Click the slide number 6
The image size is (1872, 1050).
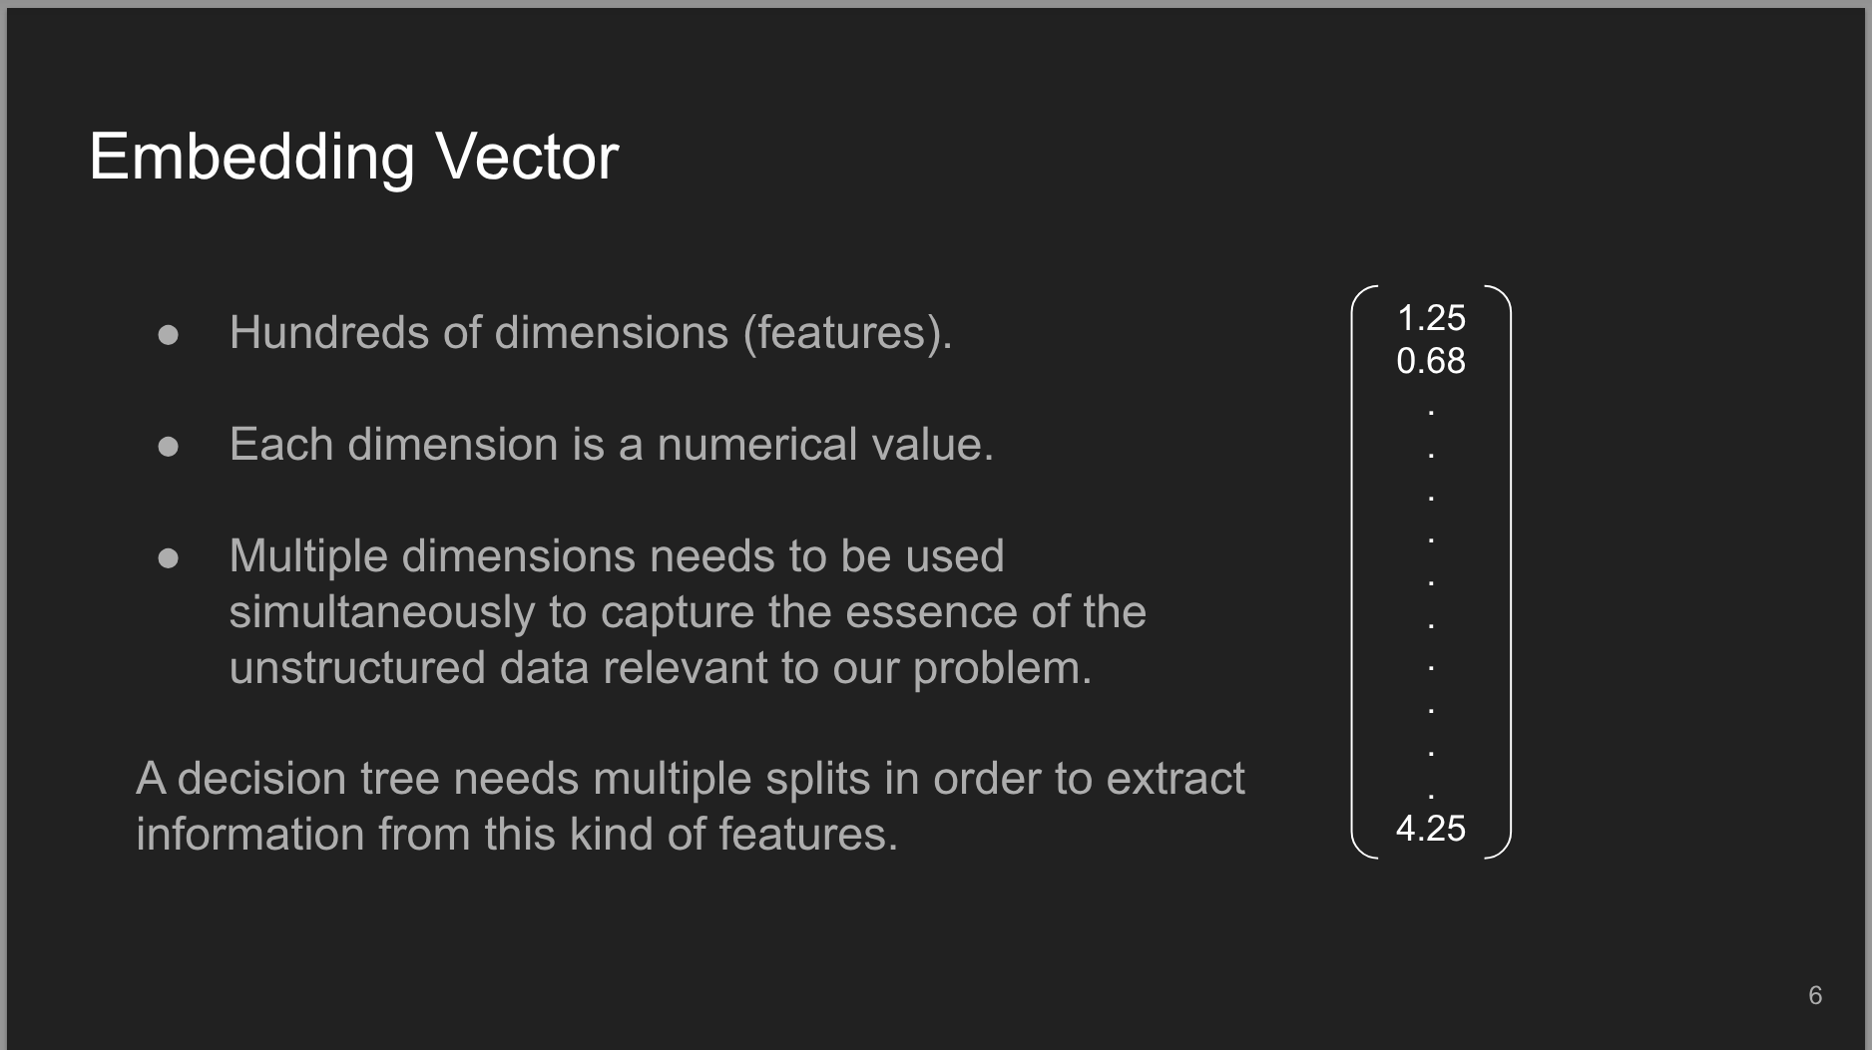(1815, 995)
